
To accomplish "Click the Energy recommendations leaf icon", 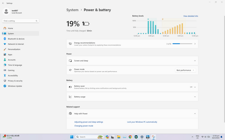I will click(70, 44).
